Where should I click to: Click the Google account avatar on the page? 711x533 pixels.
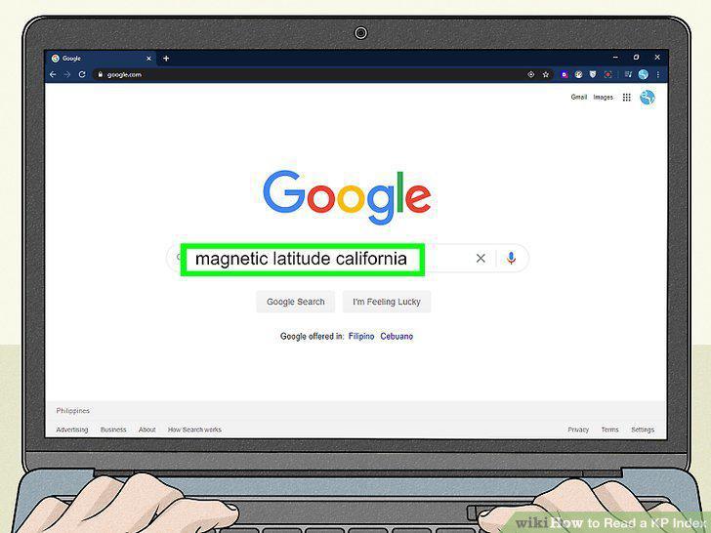click(x=648, y=97)
